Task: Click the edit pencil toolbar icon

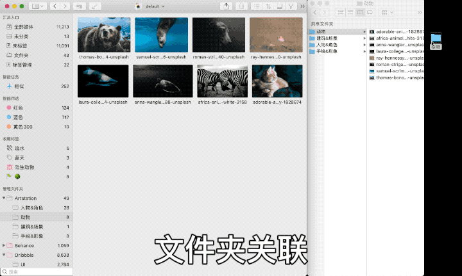Action: 95,6
